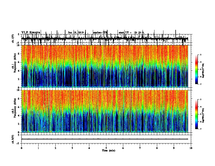Click the "8" tick on the Time axis

pos(157,148)
